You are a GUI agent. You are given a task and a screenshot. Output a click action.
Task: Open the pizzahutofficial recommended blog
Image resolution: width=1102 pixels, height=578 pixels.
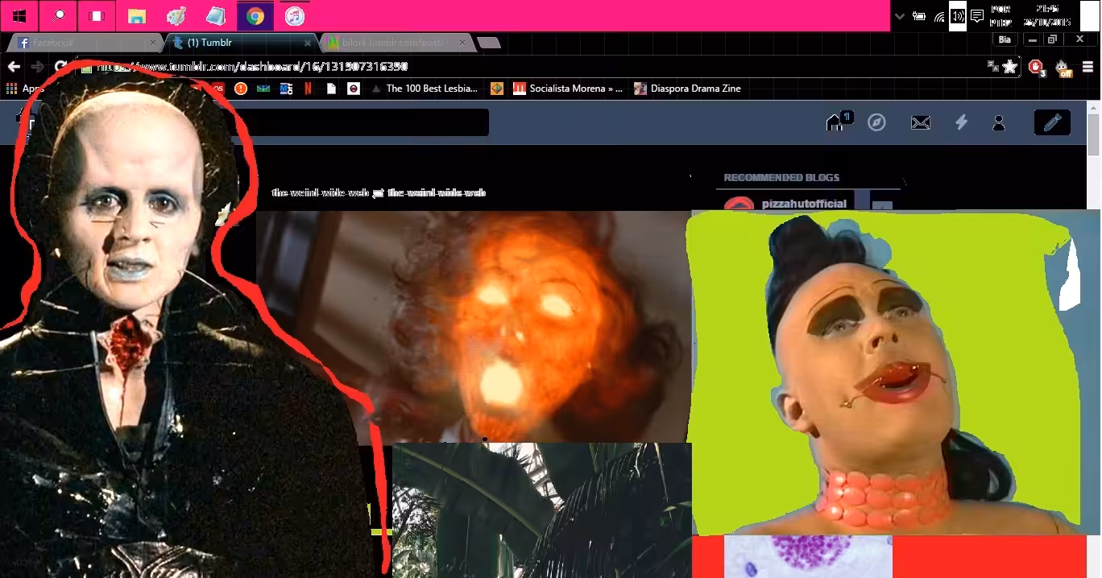804,204
